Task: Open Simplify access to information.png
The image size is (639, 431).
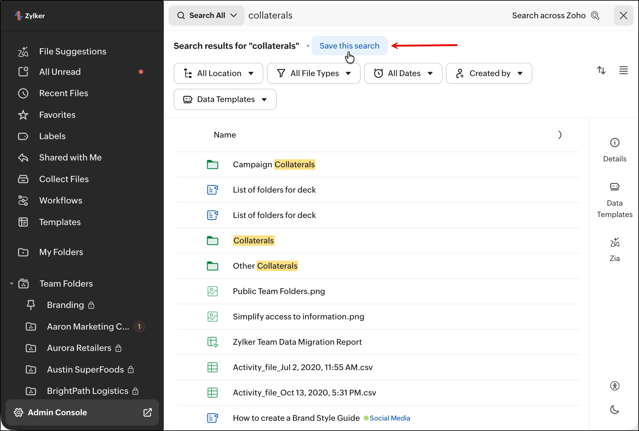Action: coord(298,317)
